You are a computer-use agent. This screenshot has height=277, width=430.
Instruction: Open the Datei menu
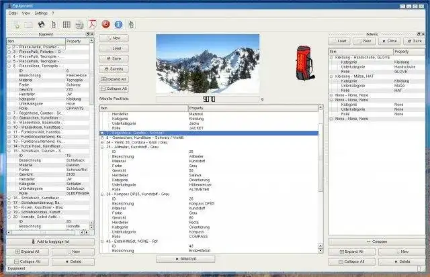click(x=13, y=13)
